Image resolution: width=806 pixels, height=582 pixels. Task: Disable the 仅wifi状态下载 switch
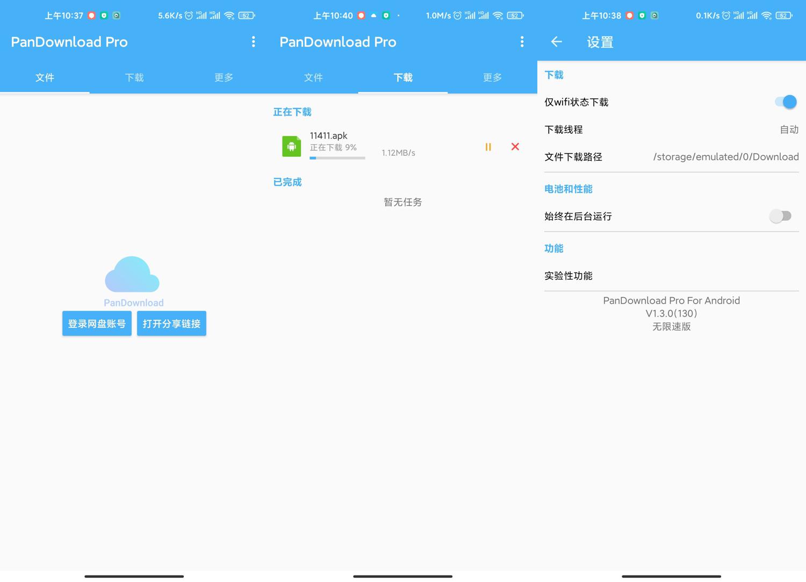[785, 102]
